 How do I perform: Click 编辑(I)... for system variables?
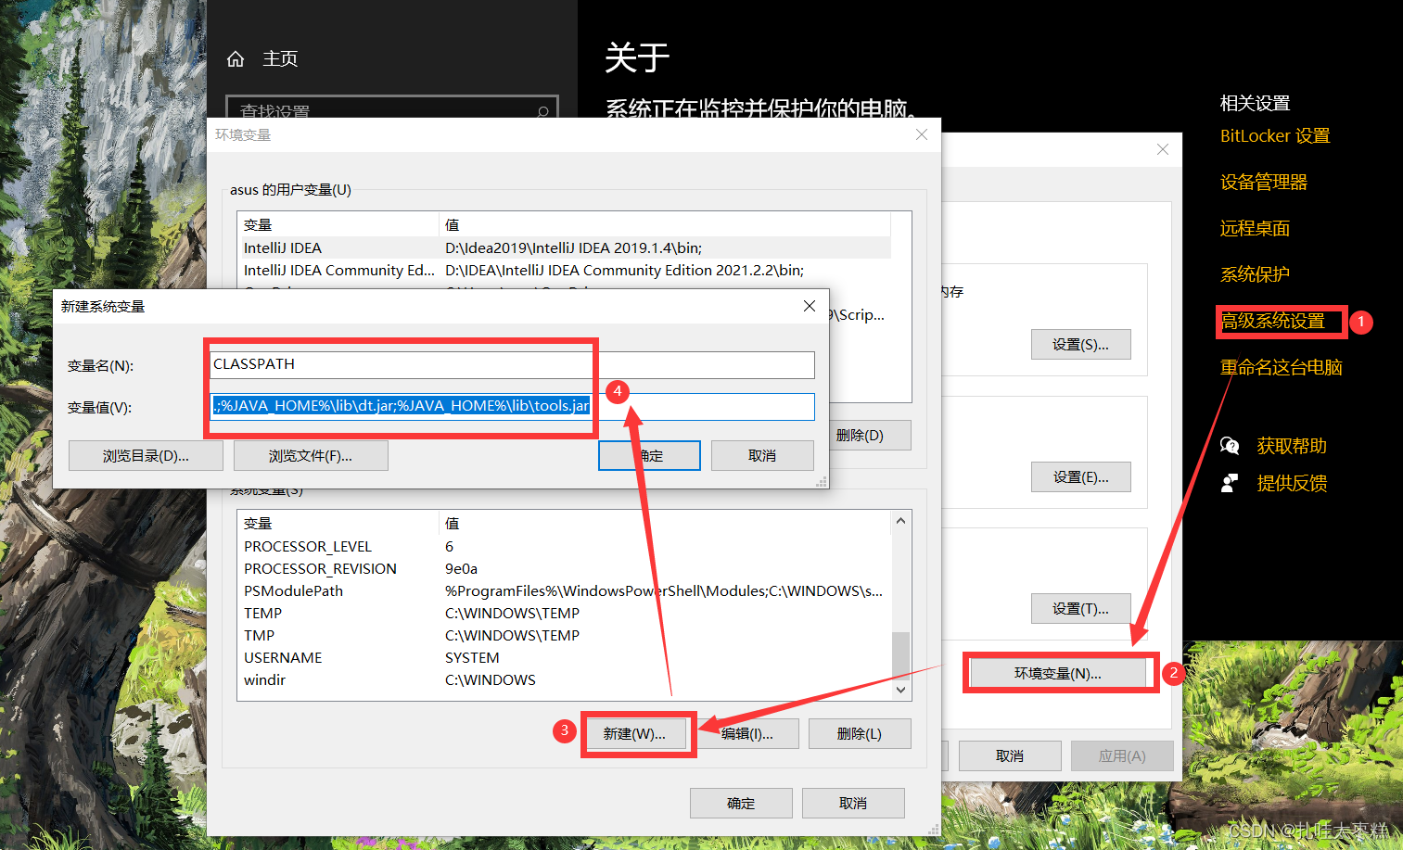point(747,733)
